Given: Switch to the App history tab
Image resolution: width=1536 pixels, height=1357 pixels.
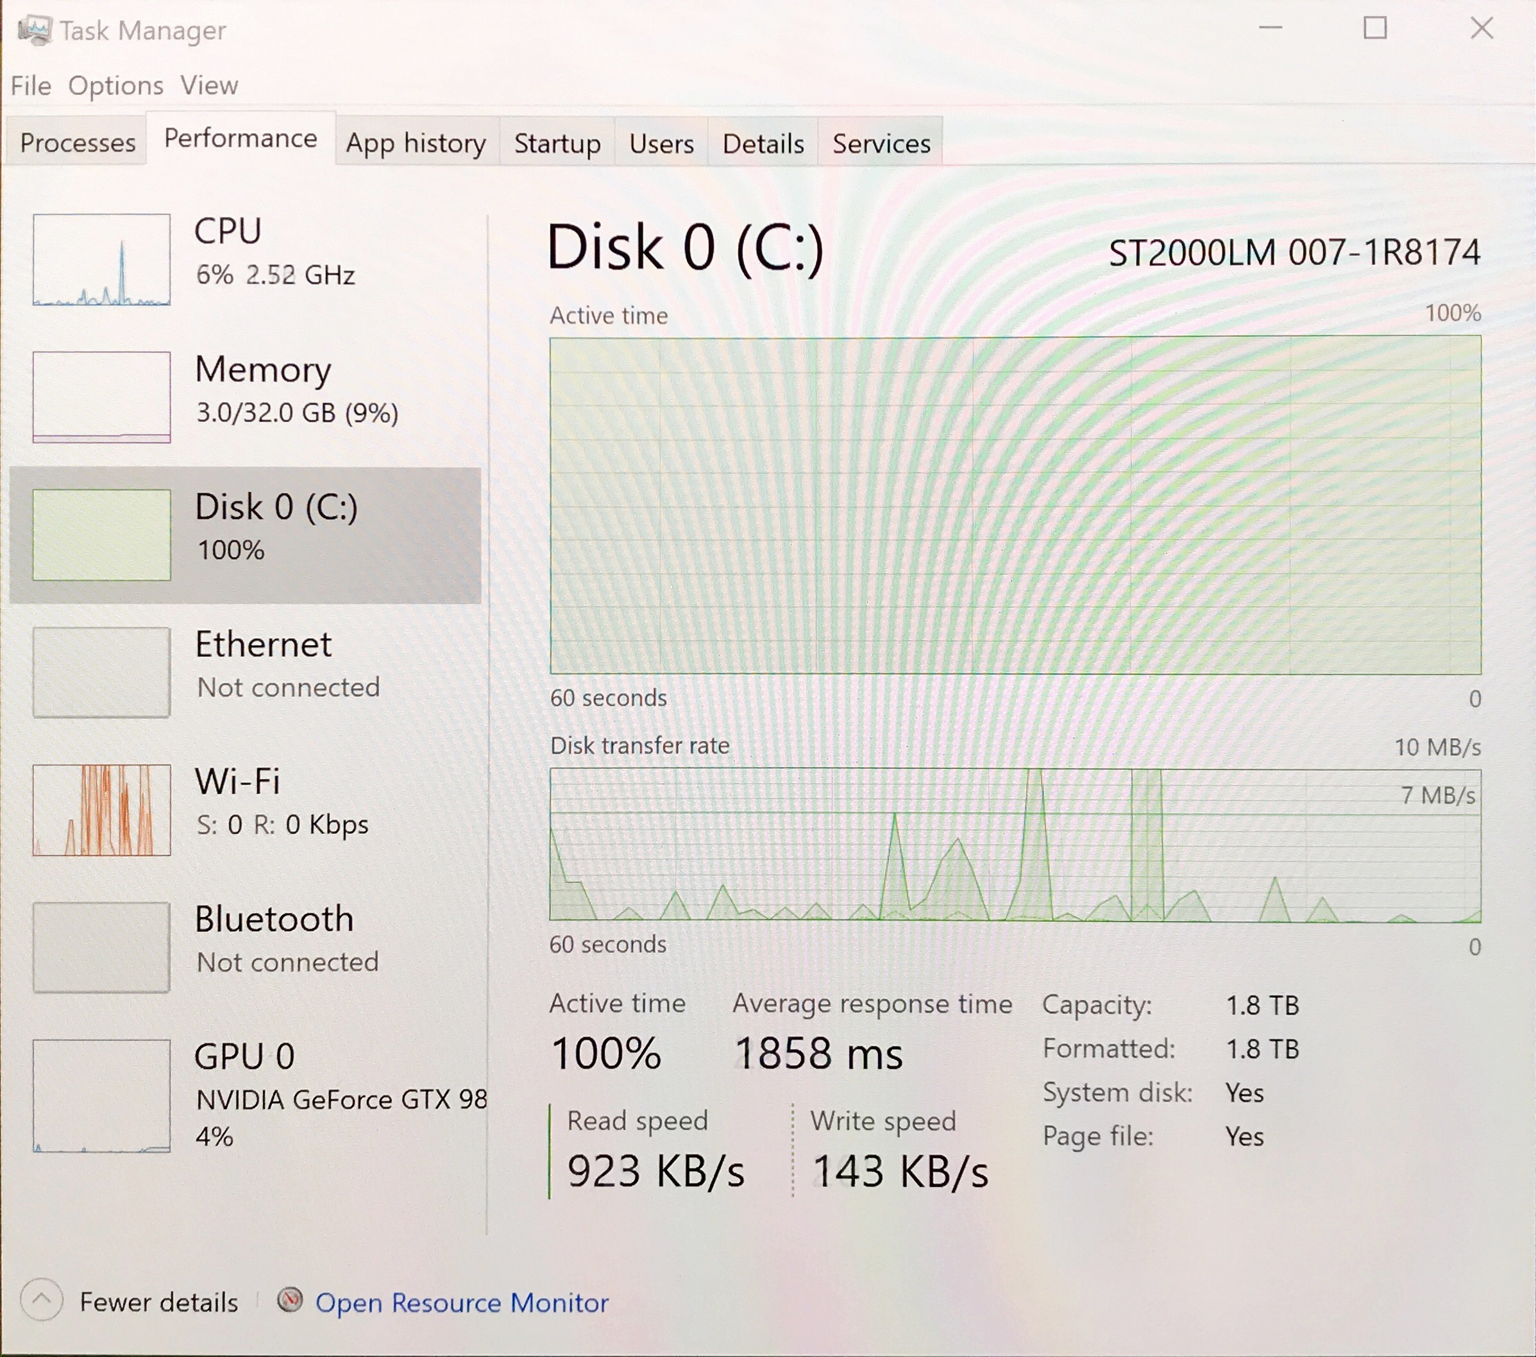Looking at the screenshot, I should pyautogui.click(x=416, y=143).
